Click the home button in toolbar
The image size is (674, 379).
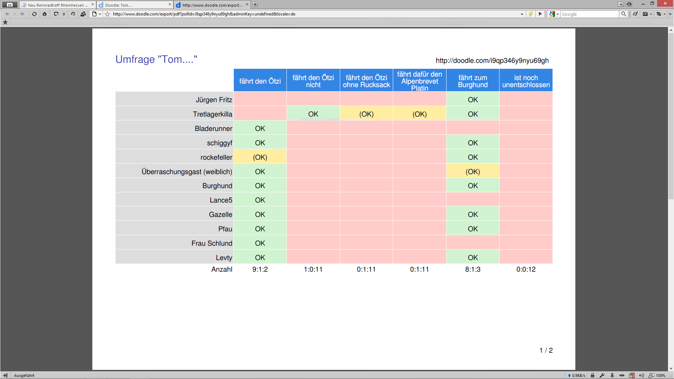pyautogui.click(x=45, y=14)
